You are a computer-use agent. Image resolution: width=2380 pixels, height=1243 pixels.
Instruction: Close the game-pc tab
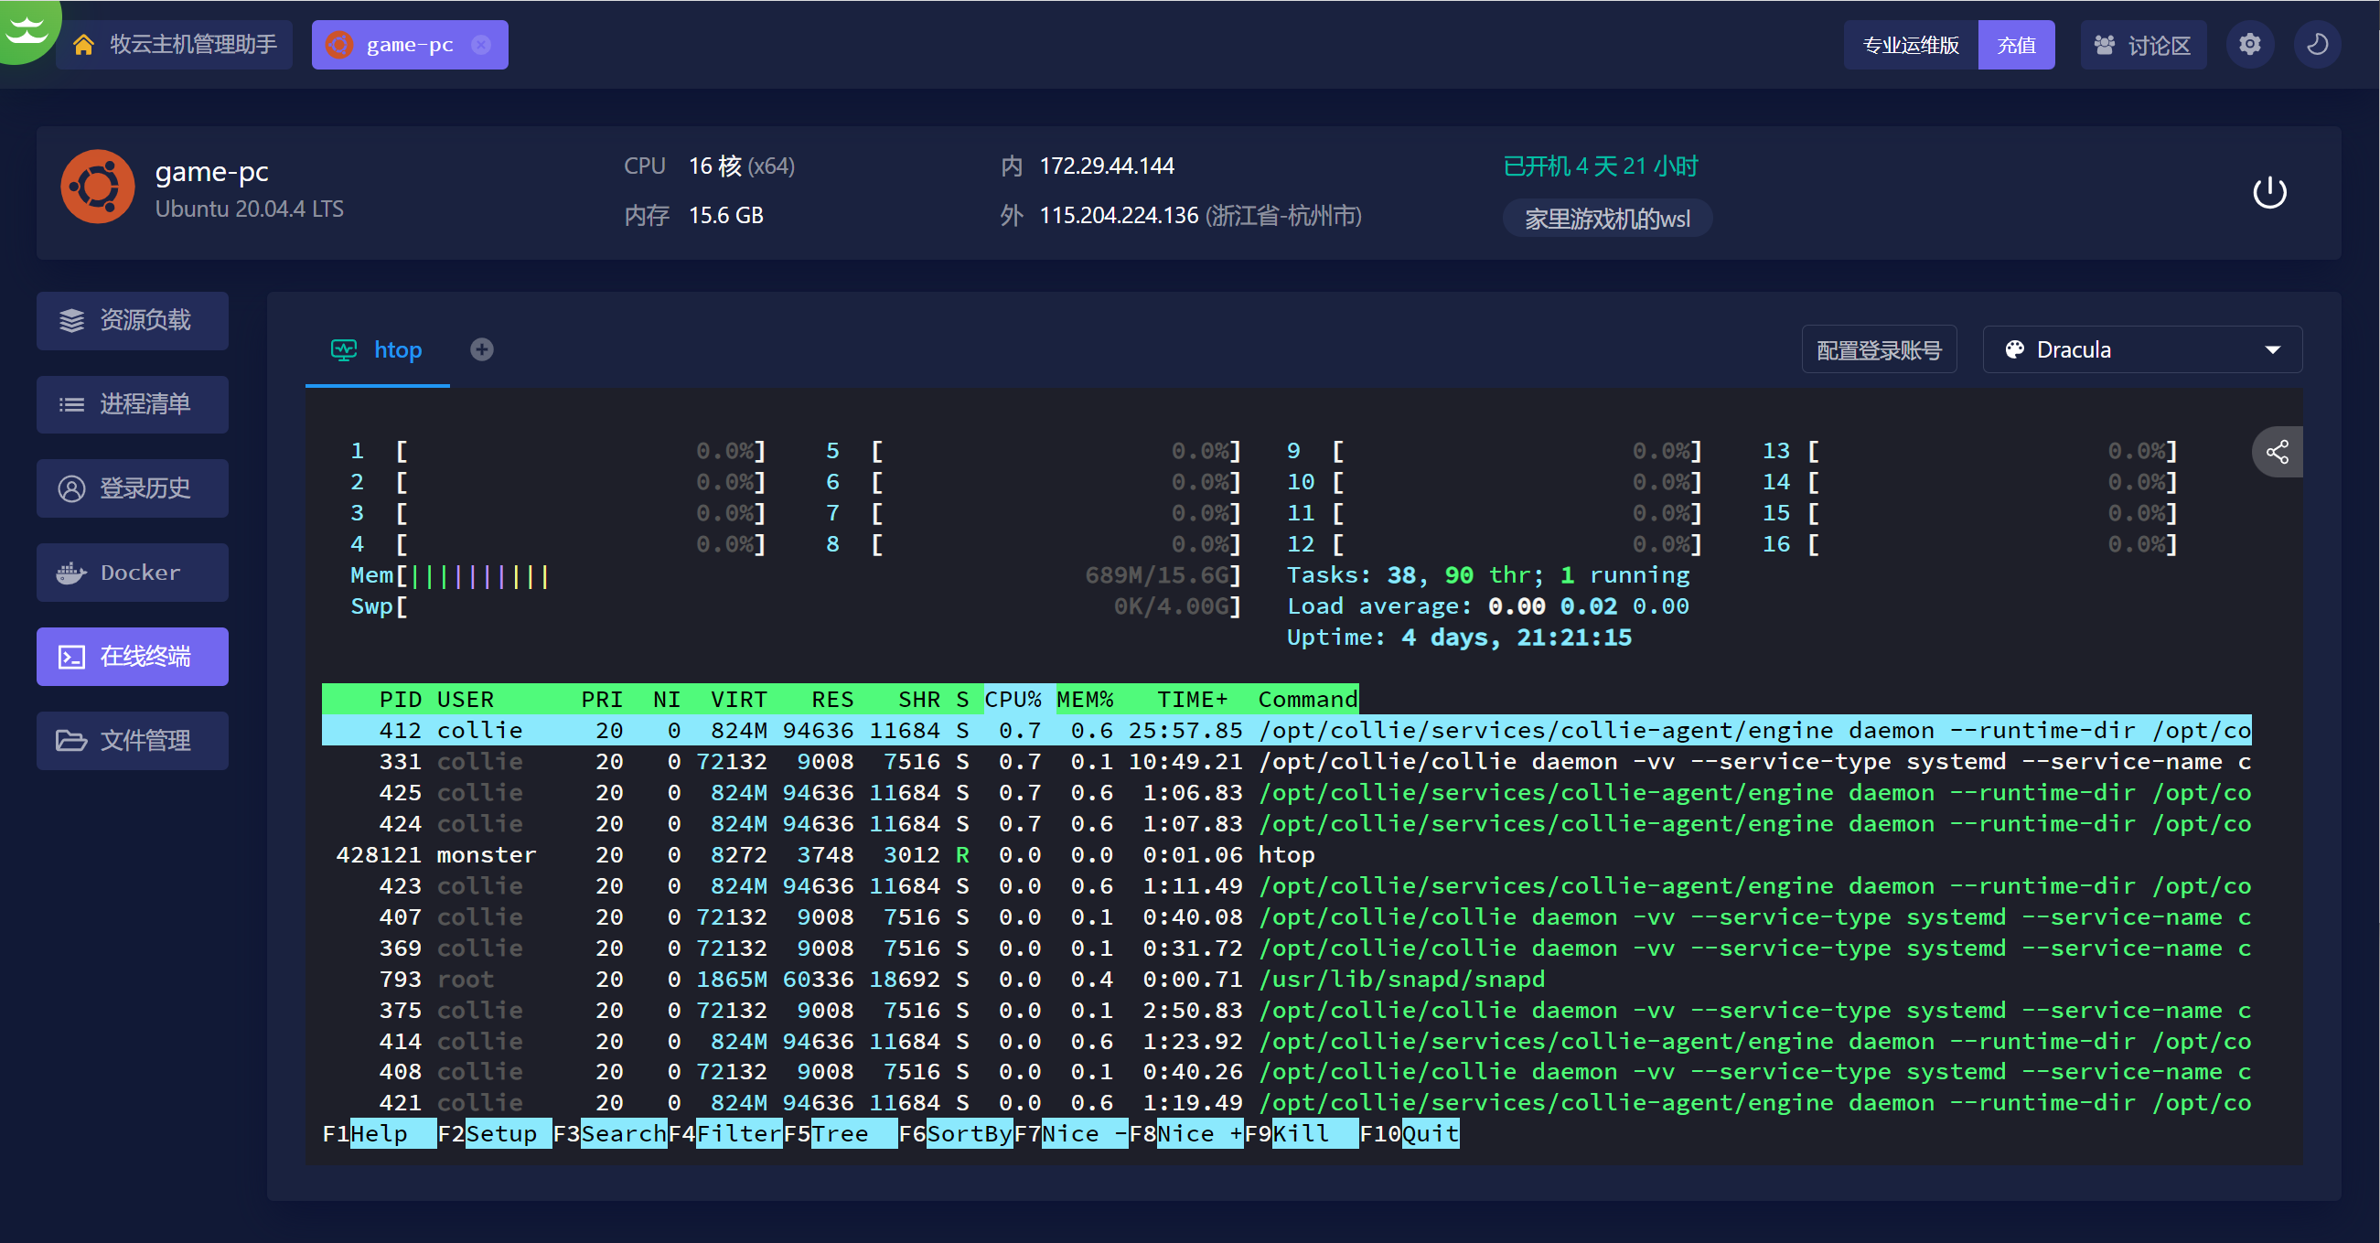point(481,44)
